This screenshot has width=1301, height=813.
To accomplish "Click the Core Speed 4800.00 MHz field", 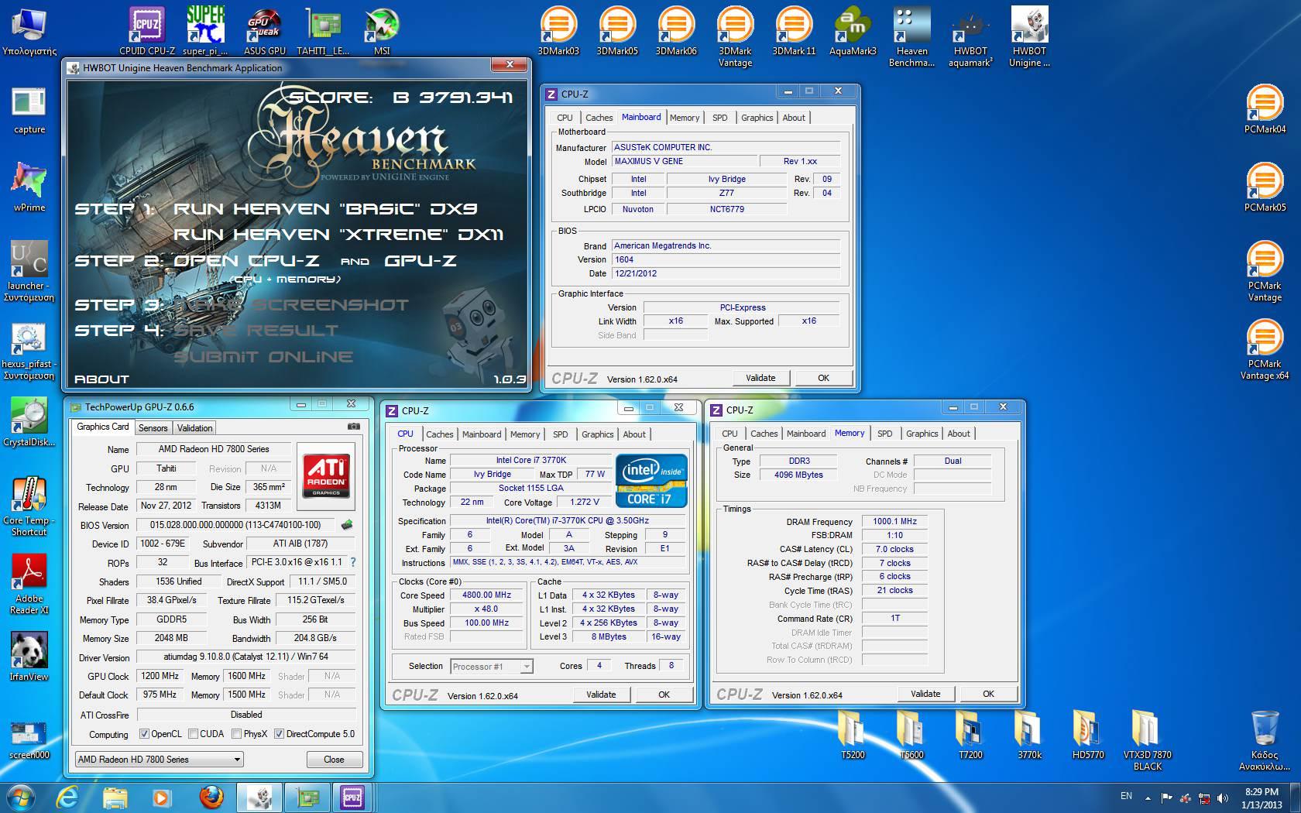I will 487,595.
